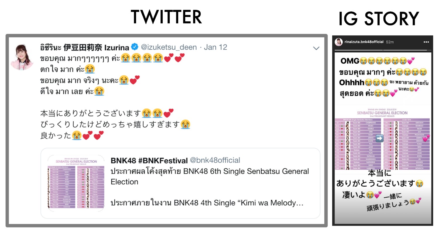439x231 pixels.
Task: Open the @bnk48official handle in quoted tweet
Action: point(215,160)
